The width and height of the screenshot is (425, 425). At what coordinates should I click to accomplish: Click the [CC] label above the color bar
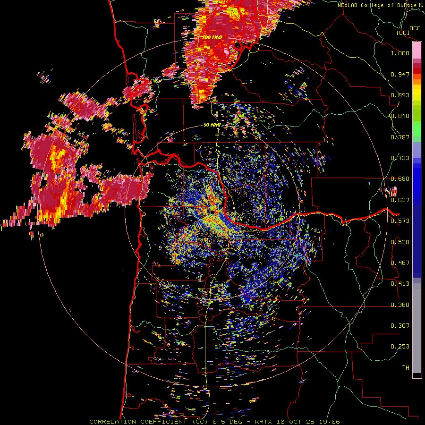(x=403, y=33)
